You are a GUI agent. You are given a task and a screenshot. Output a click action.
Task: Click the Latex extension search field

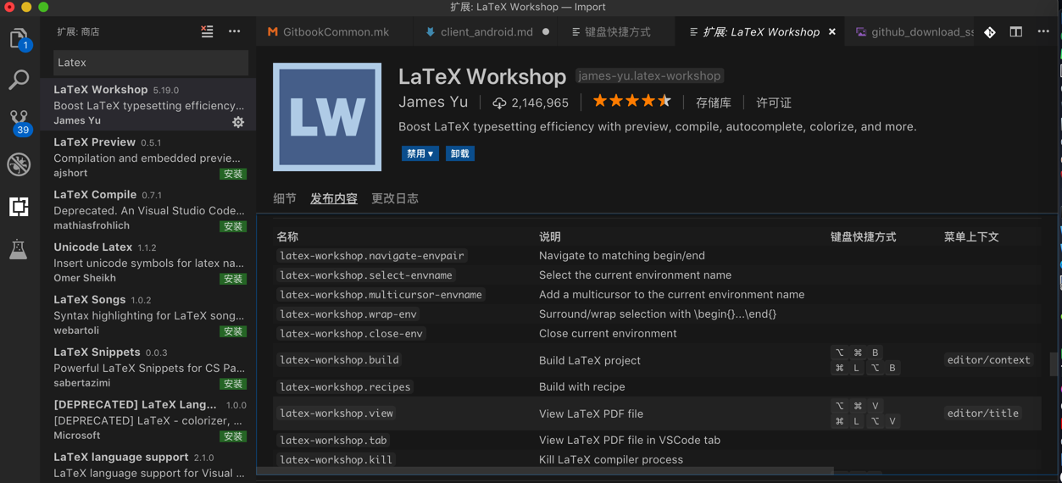pos(151,63)
